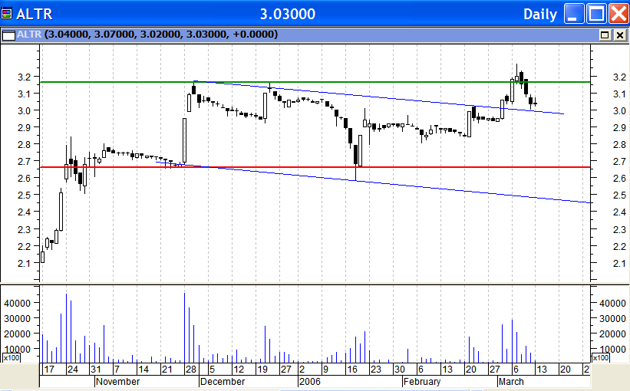Click the 3.2 label on left price axis
Screen dimensions: 630x391
click(24, 77)
